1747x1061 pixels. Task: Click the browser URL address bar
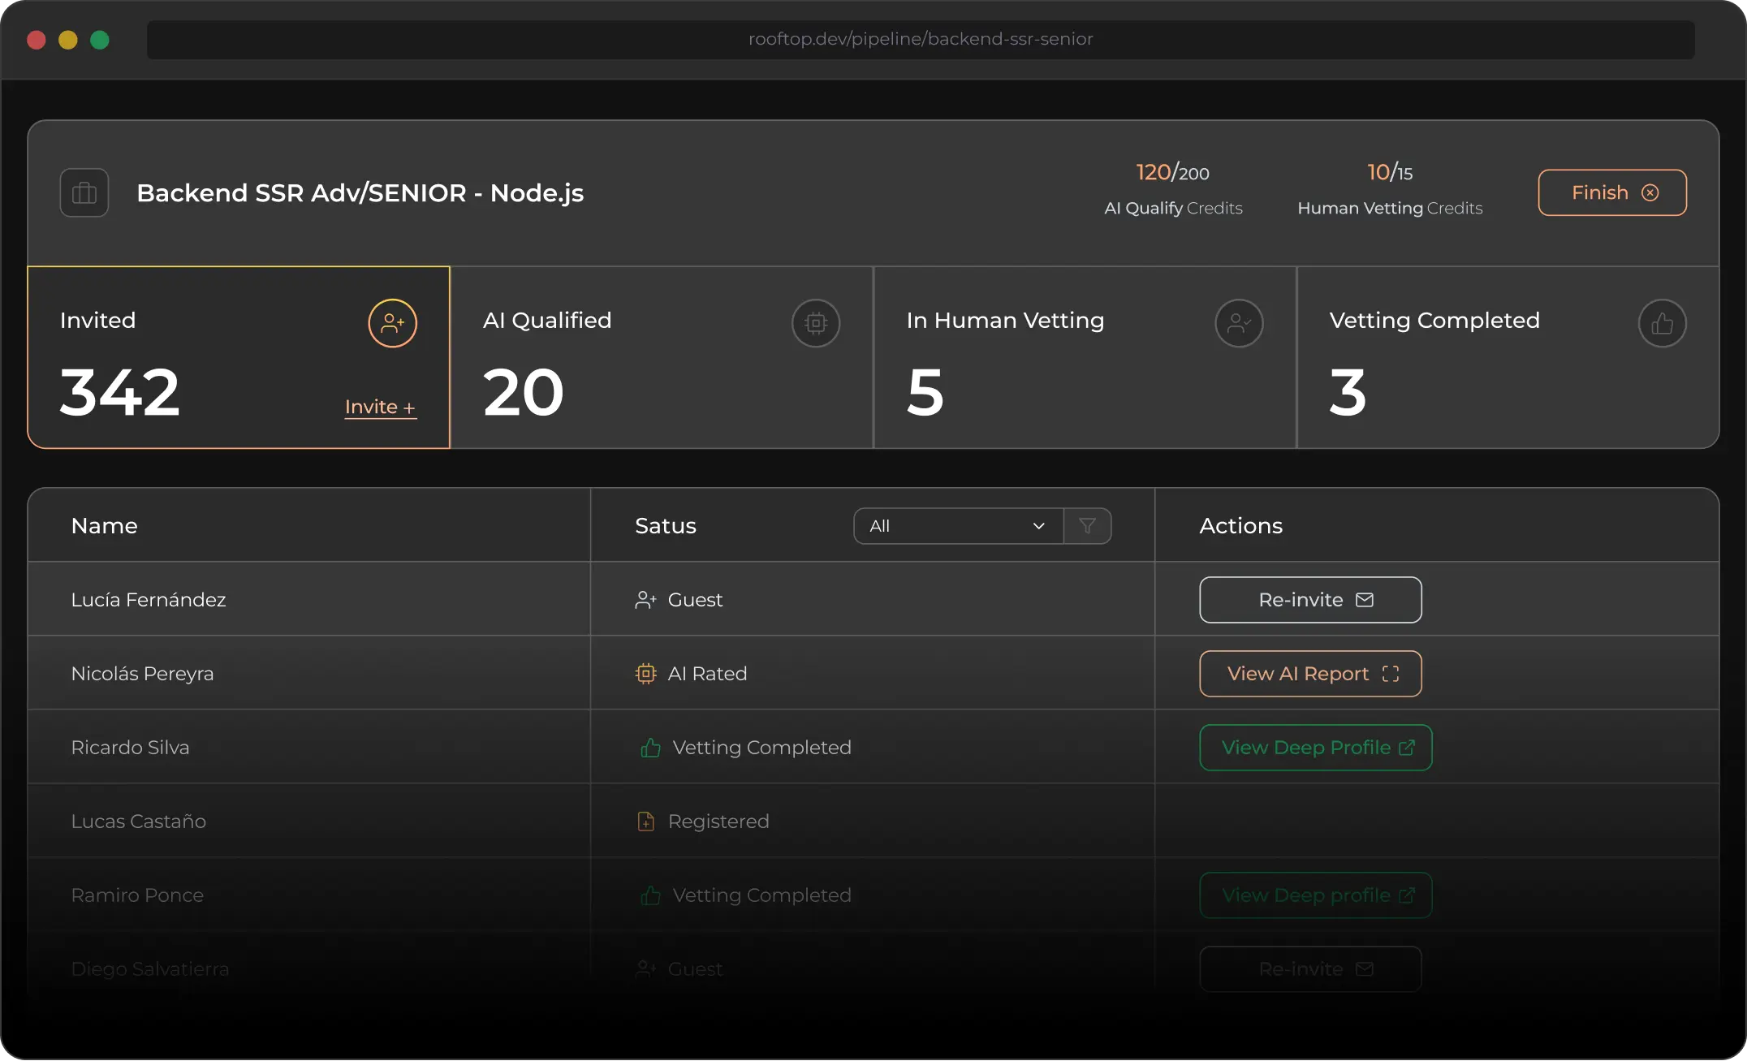[x=920, y=39]
